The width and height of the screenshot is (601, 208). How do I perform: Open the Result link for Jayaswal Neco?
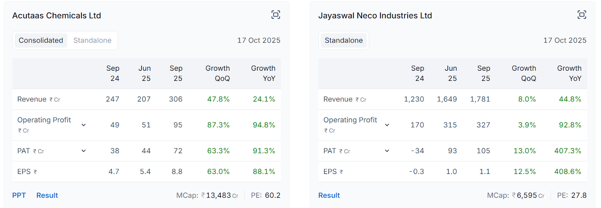329,195
